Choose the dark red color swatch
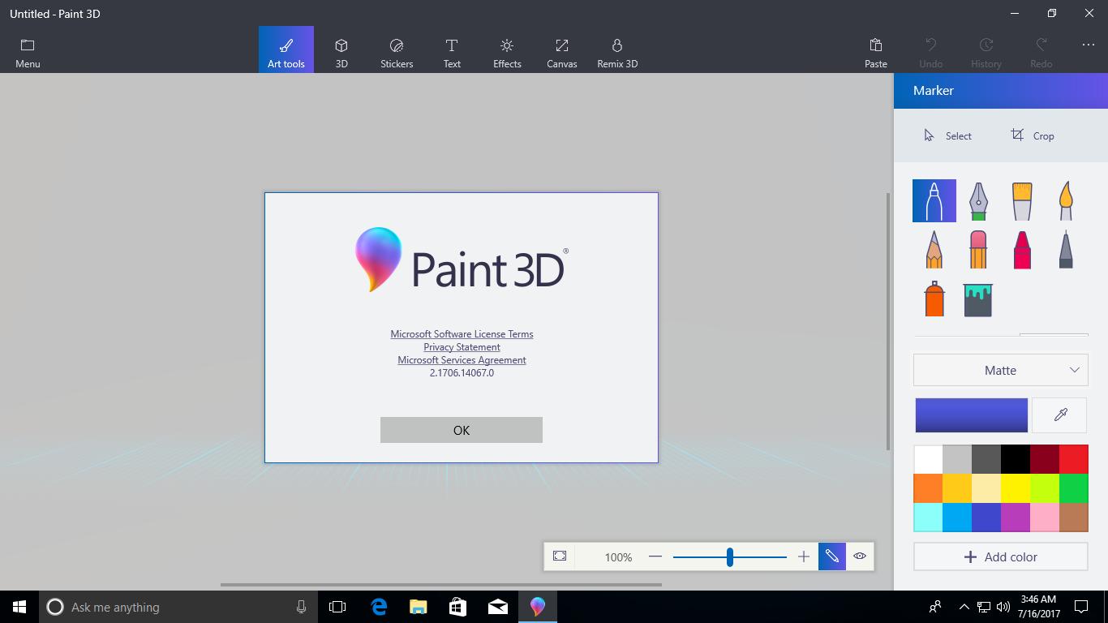This screenshot has height=623, width=1108. point(1045,459)
